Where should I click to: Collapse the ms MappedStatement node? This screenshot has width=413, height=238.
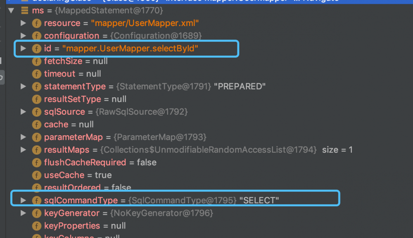pyautogui.click(x=11, y=10)
